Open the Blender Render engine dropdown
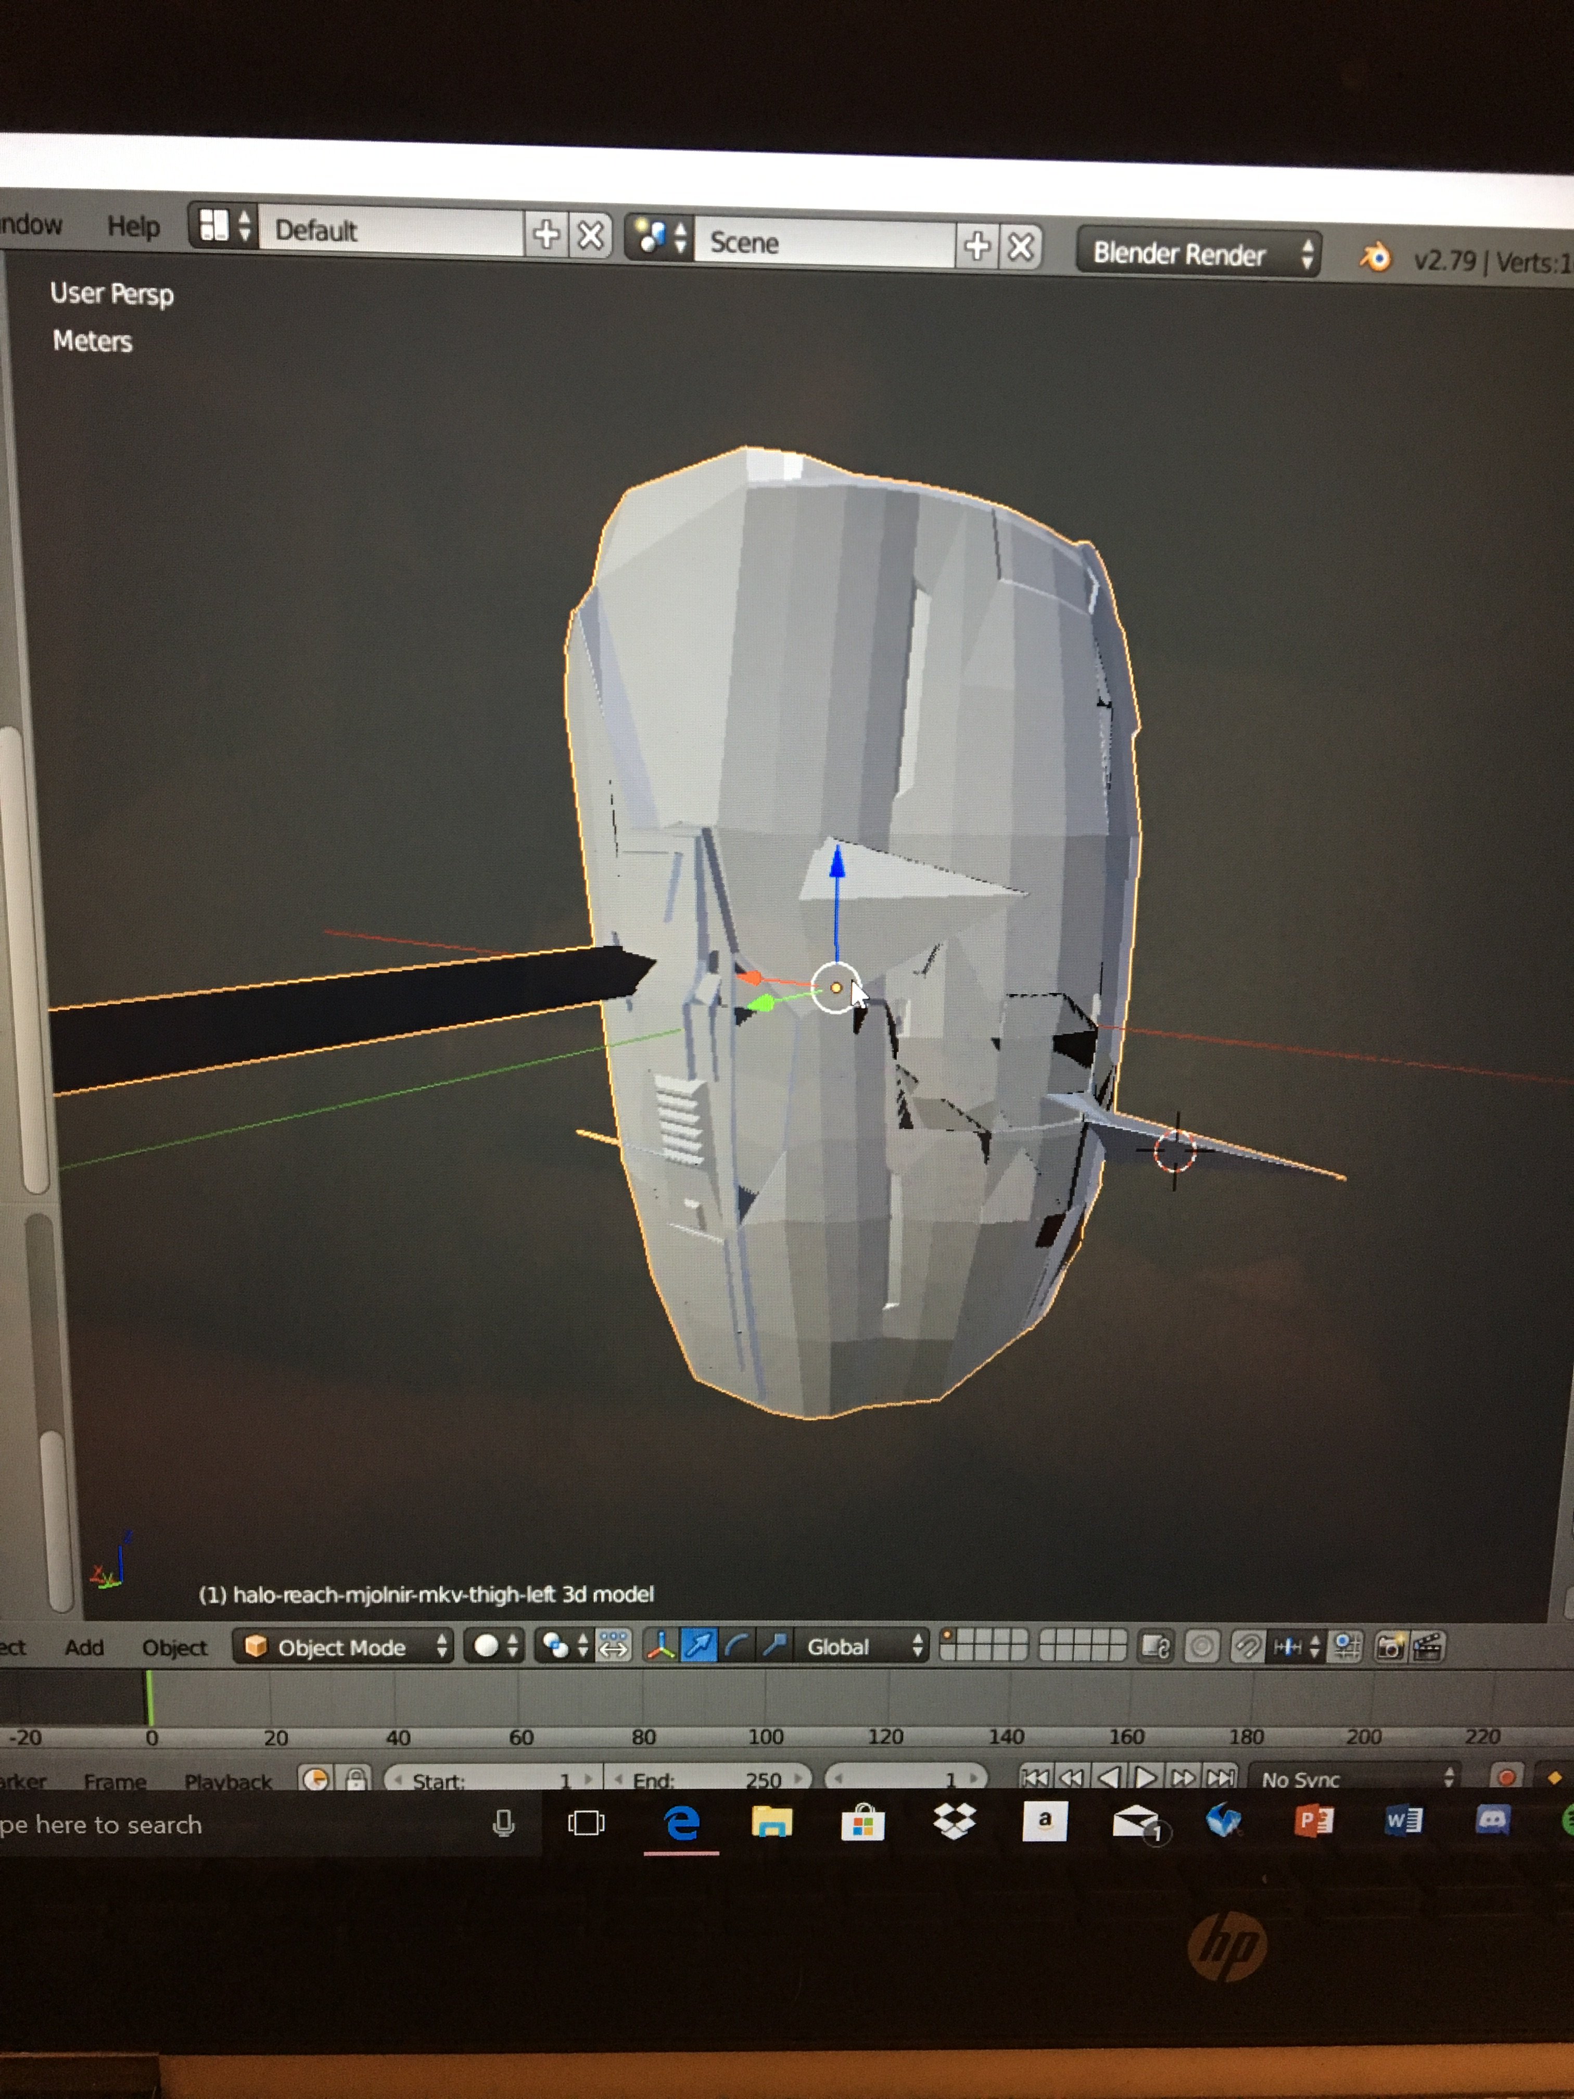Viewport: 1574px width, 2099px height. pyautogui.click(x=1198, y=254)
